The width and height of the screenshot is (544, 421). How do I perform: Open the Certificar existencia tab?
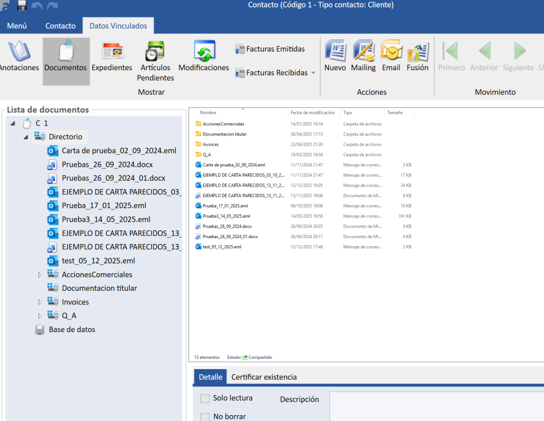click(264, 377)
